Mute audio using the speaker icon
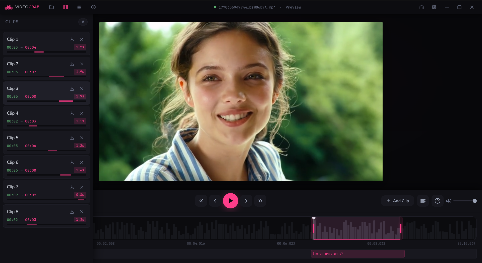The image size is (482, 263). pyautogui.click(x=449, y=201)
